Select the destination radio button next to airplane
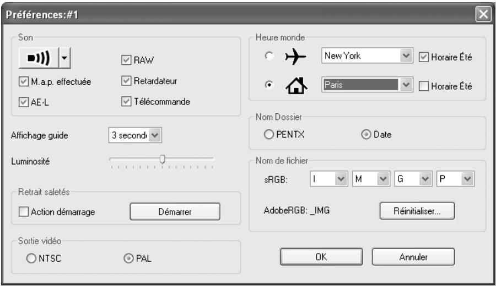Screen dimensions: 496x286 coord(269,56)
